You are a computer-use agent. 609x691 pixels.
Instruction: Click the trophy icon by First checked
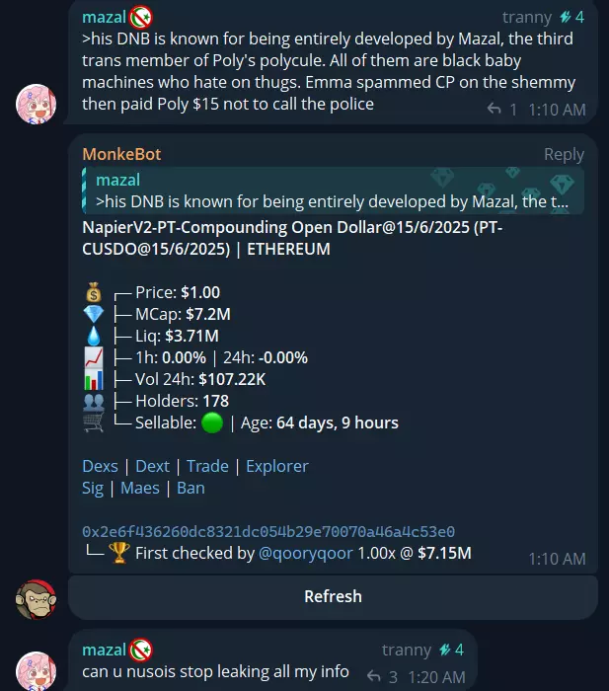[119, 553]
